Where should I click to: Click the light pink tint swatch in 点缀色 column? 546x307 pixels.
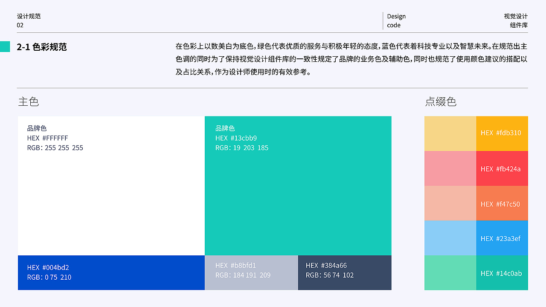[450, 168]
